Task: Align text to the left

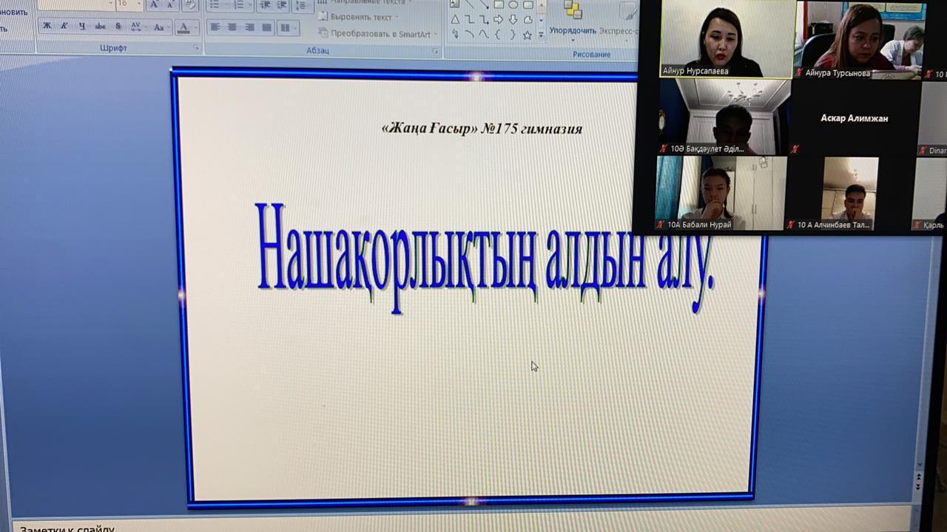Action: coord(215,27)
